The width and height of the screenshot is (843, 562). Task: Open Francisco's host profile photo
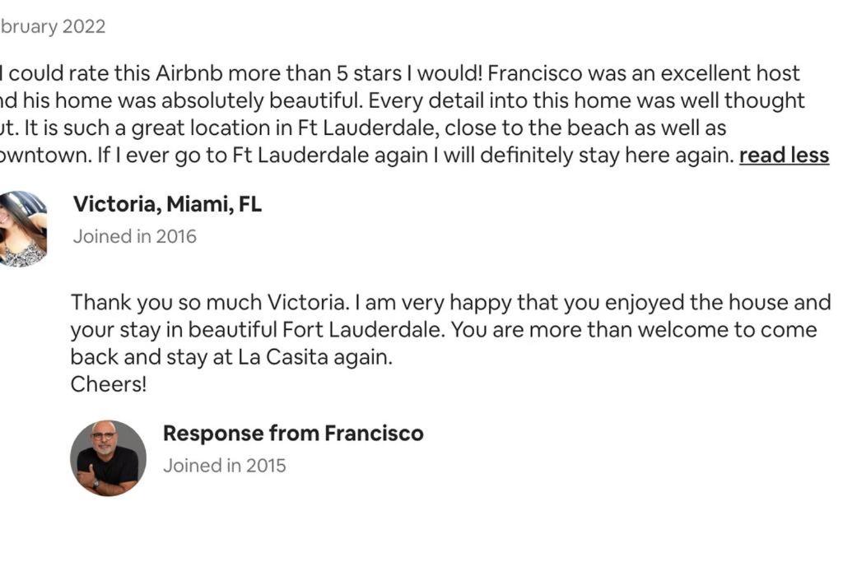point(108,457)
